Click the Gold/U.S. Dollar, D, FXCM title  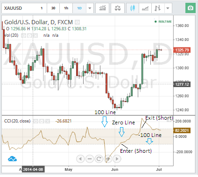(x=38, y=22)
